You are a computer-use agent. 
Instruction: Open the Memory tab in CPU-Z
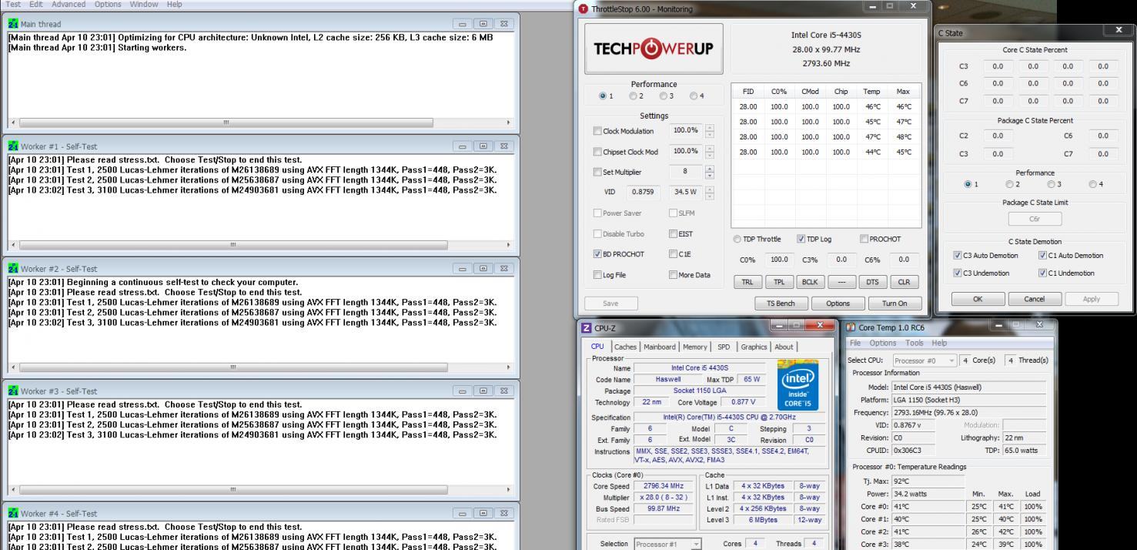click(x=695, y=347)
